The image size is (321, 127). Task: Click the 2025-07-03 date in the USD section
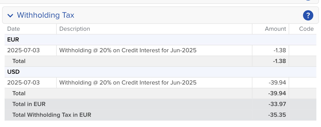[24, 83]
